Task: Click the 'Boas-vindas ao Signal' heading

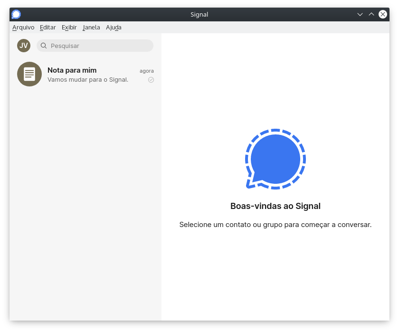Action: [x=275, y=206]
